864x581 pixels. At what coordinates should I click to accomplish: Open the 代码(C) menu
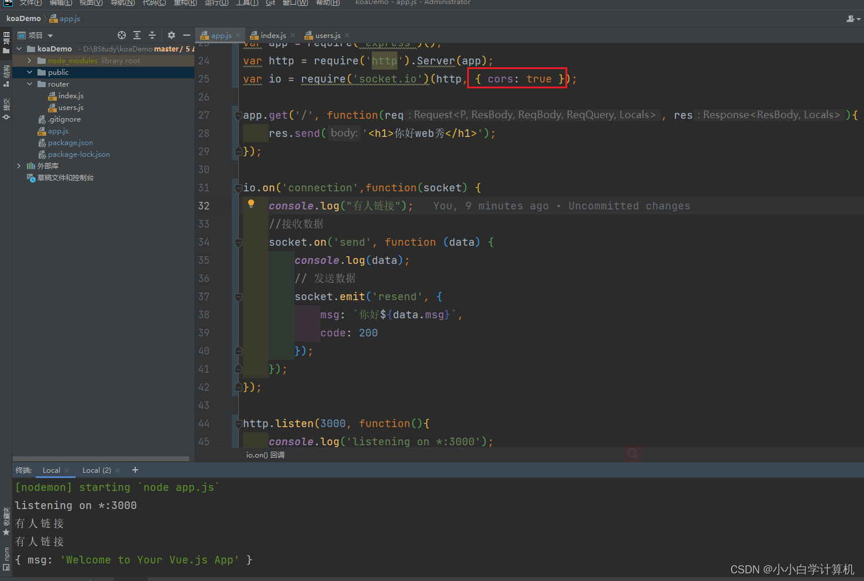click(155, 3)
